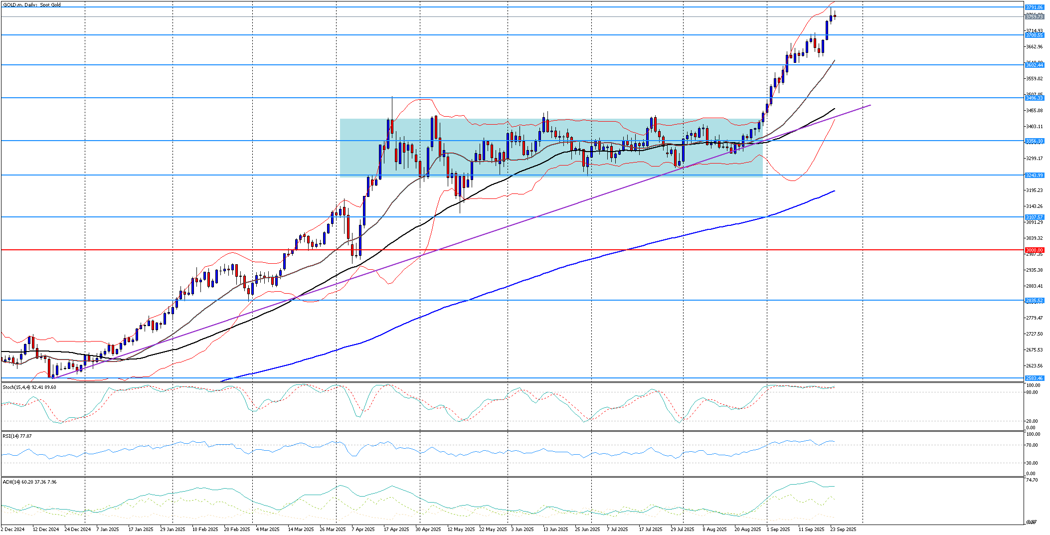Screen dimensions: 1050x535
Task: Click the 23 Sep 2025 date label
Action: click(x=844, y=529)
